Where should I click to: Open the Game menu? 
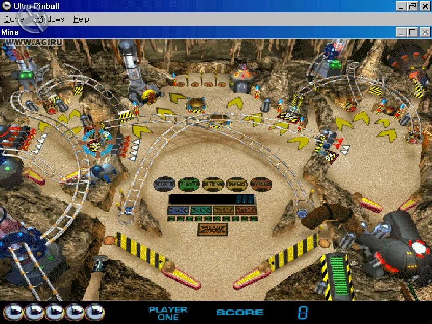coord(14,19)
